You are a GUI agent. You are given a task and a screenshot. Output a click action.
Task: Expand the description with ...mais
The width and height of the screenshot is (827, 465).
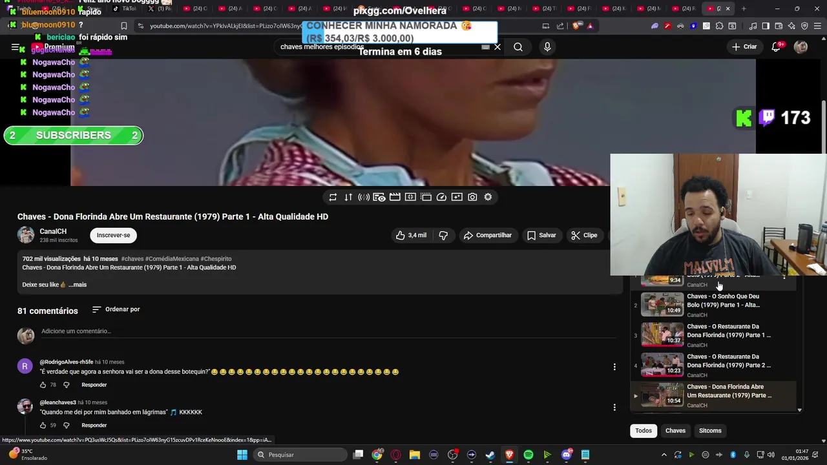click(x=78, y=284)
